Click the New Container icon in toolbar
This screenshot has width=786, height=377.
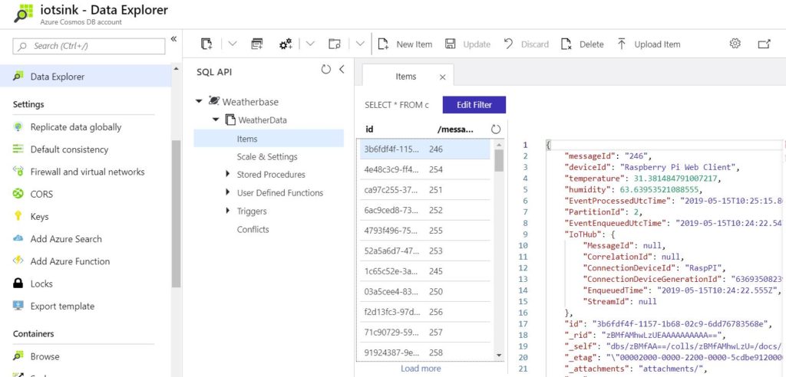pyautogui.click(x=206, y=44)
